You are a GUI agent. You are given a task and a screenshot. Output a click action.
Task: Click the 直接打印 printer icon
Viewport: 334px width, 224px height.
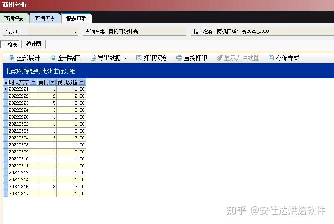179,58
